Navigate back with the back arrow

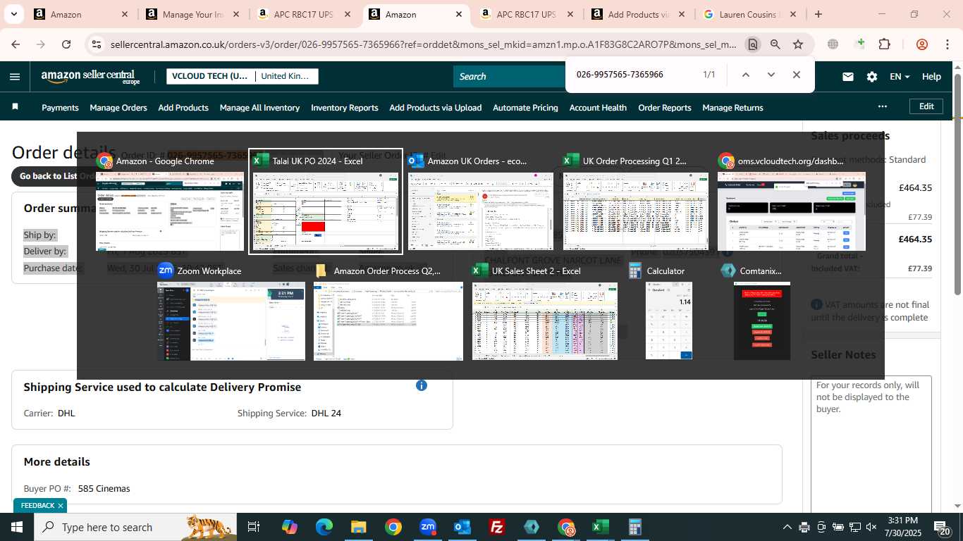tap(16, 44)
